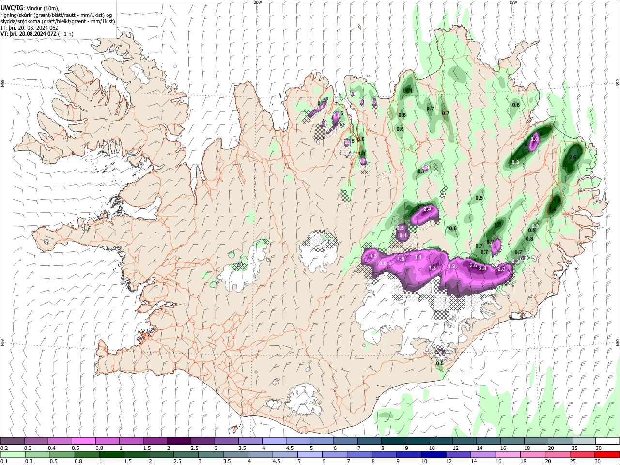Click the '1.5' value on the purple snow band

click(x=401, y=259)
